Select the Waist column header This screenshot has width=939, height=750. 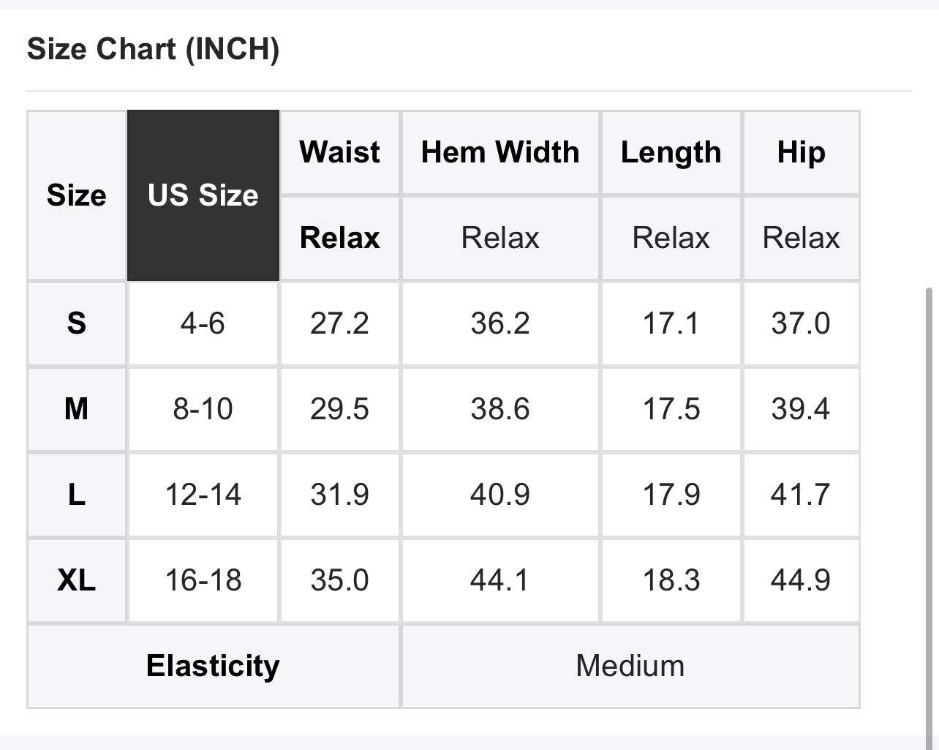339,152
